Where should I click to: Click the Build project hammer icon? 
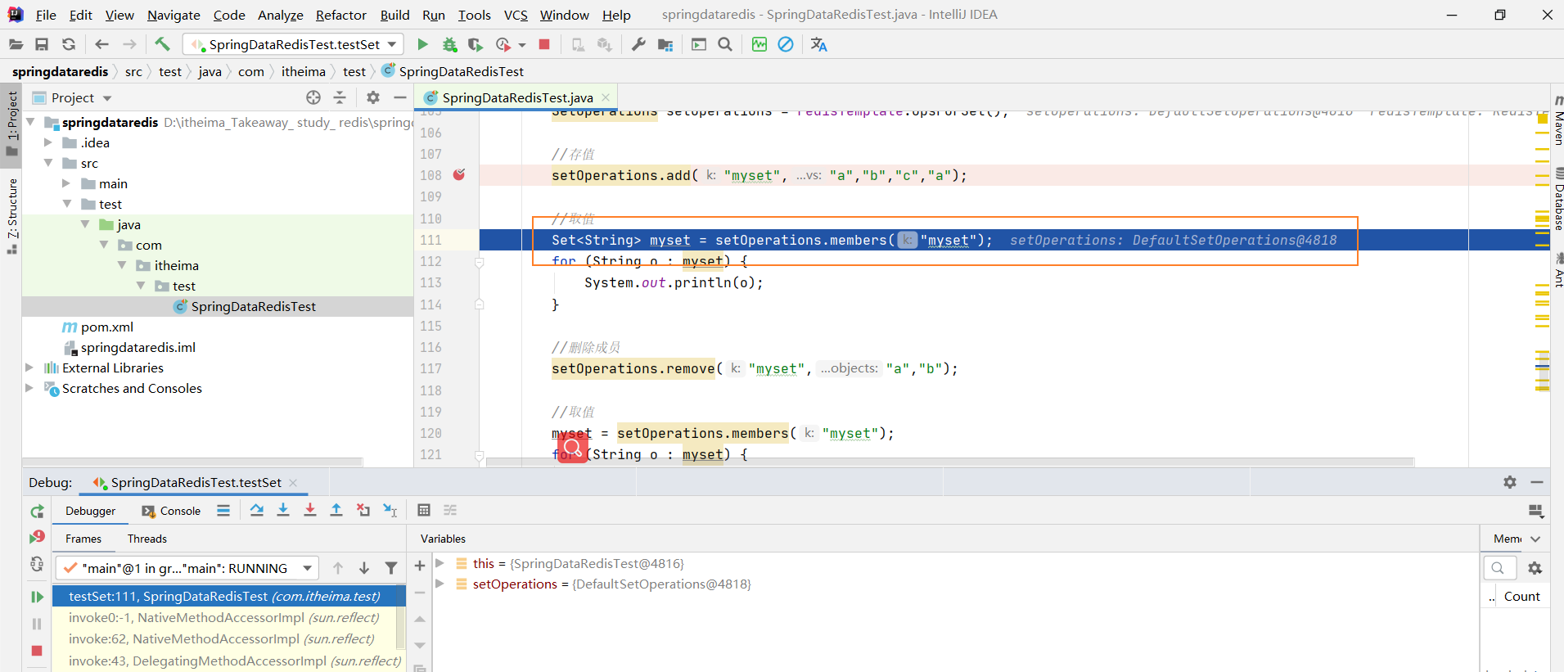coord(162,44)
